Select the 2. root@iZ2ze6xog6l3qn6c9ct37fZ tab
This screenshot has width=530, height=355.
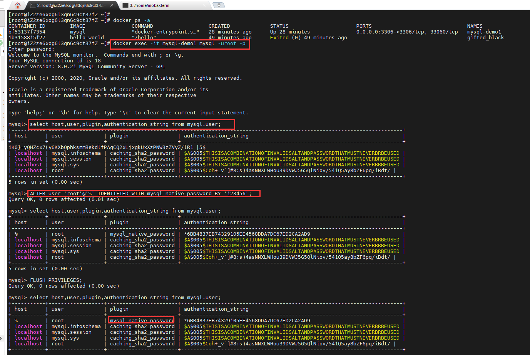[x=70, y=5]
